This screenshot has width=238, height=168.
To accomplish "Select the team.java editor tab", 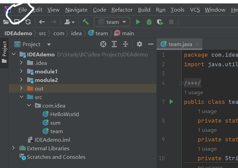I will pyautogui.click(x=179, y=44).
